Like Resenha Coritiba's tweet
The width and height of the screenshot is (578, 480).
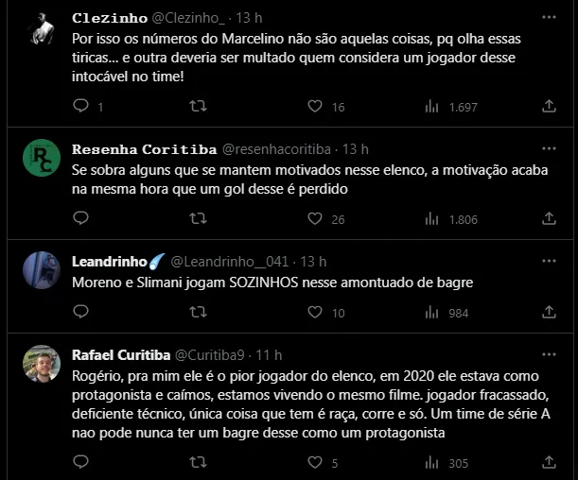[316, 219]
